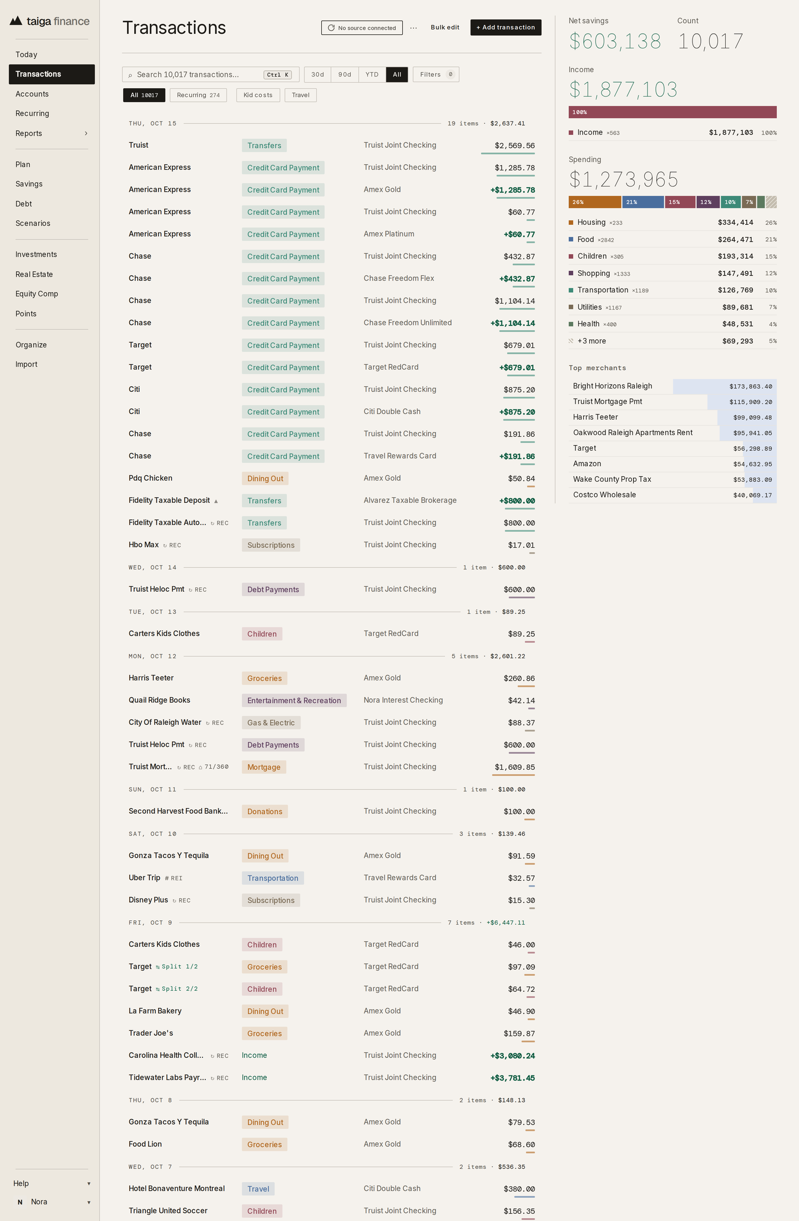This screenshot has height=1221, width=799.
Task: Click the Split 2/2 badge on Target
Action: pos(176,989)
